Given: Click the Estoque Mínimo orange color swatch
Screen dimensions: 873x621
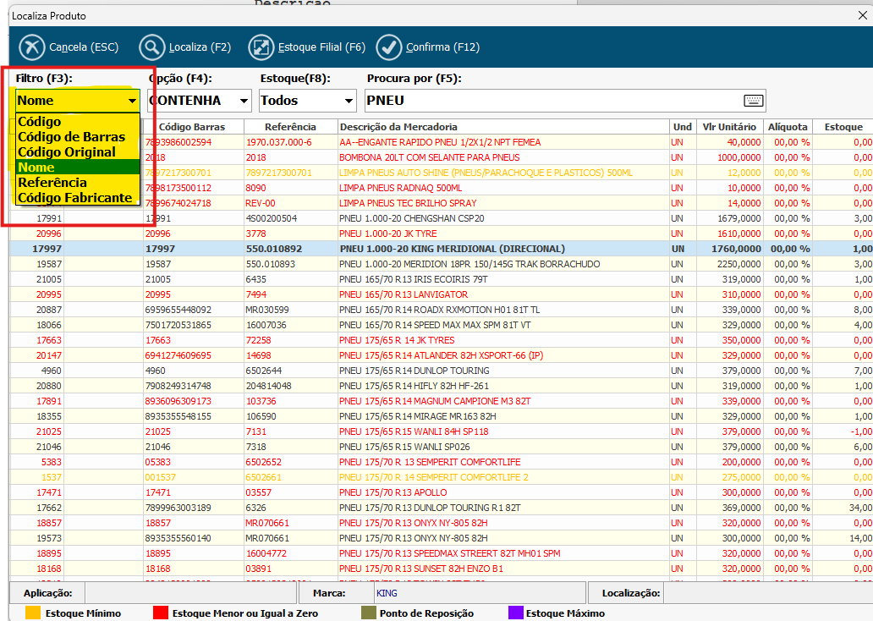Looking at the screenshot, I should [33, 613].
